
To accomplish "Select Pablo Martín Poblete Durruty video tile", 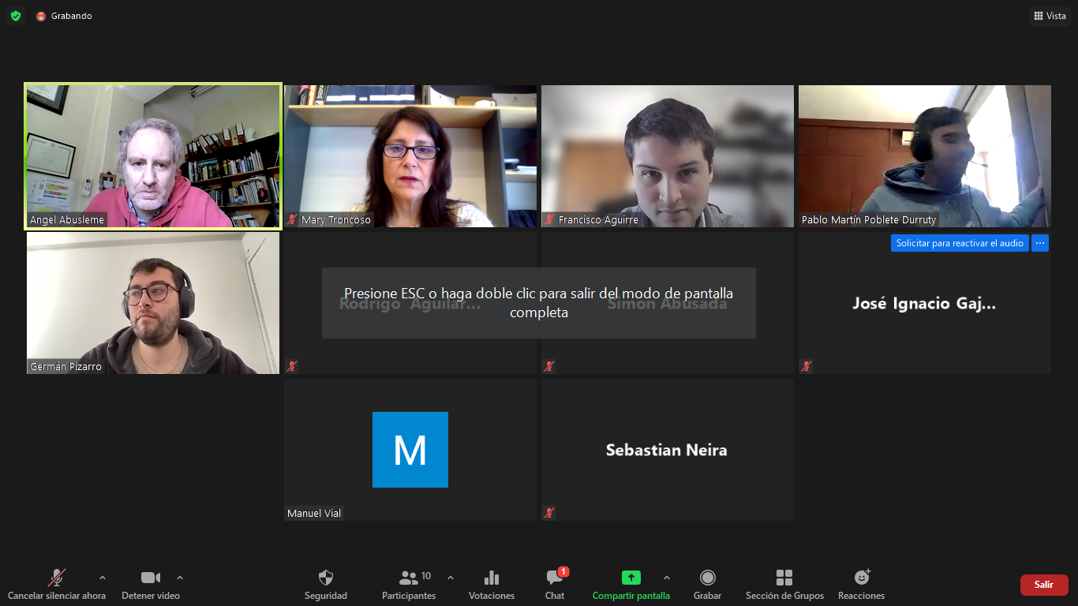I will 925,156.
